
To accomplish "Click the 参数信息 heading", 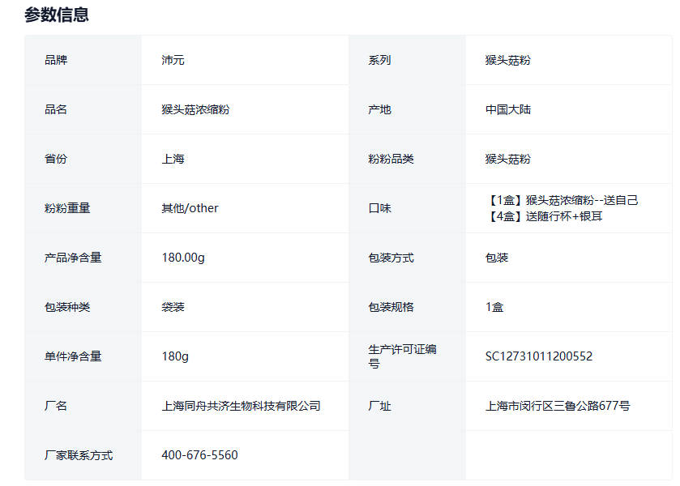I will point(57,15).
